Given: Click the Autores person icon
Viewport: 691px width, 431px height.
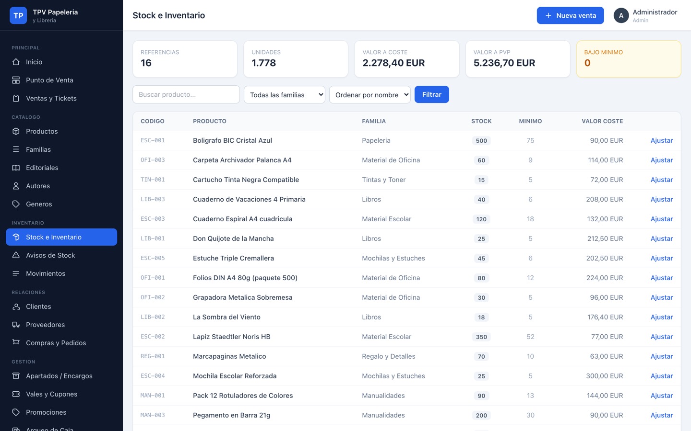Looking at the screenshot, I should click(16, 186).
